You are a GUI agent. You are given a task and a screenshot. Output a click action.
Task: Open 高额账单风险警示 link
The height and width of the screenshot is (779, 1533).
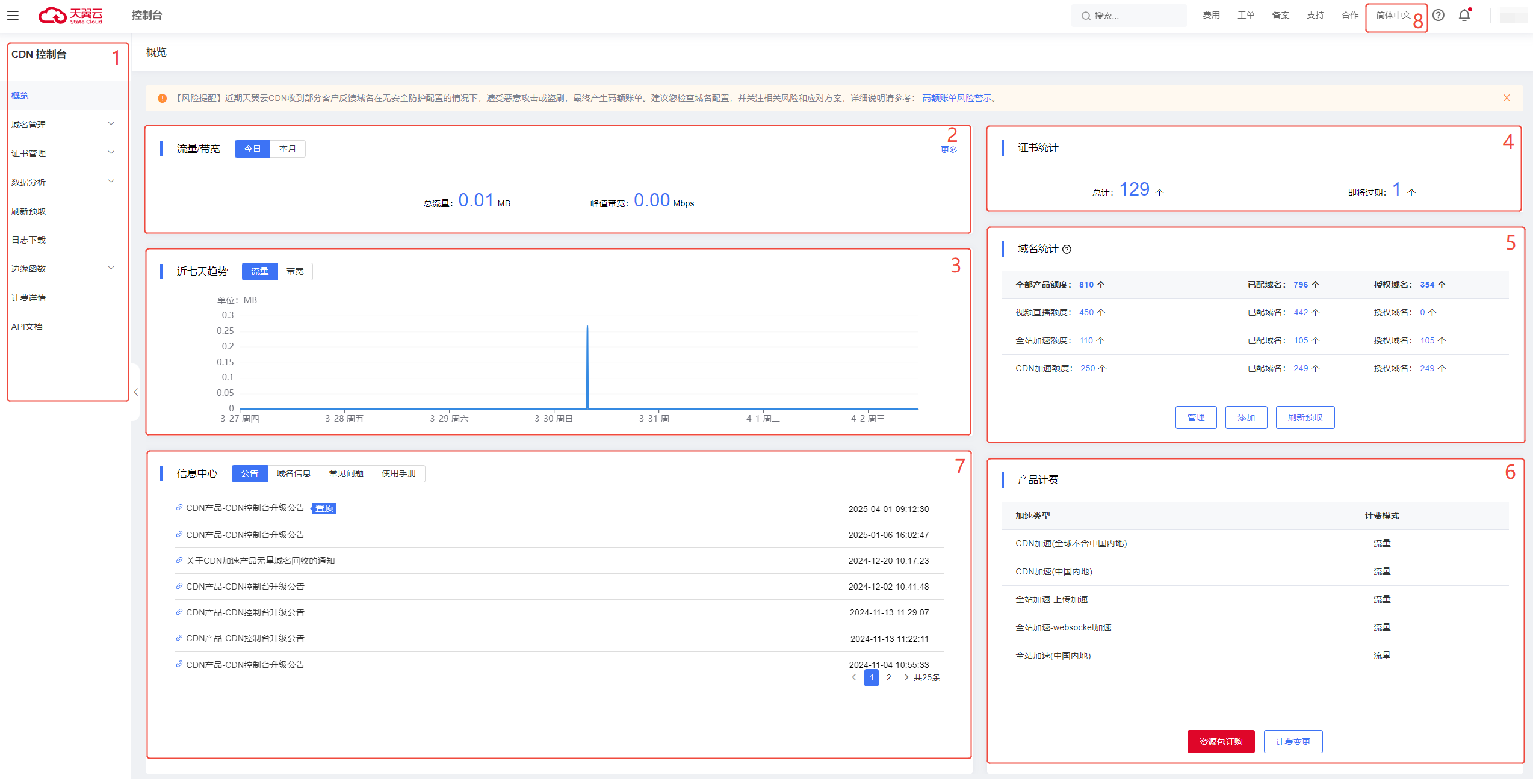click(x=957, y=98)
